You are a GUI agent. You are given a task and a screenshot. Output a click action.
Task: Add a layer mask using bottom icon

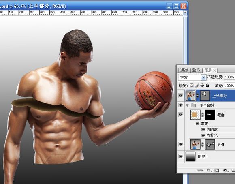click(217, 170)
